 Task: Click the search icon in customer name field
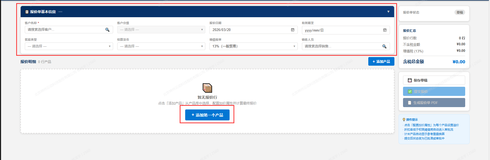point(107,30)
